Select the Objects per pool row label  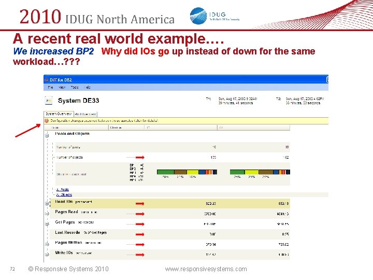(x=71, y=174)
